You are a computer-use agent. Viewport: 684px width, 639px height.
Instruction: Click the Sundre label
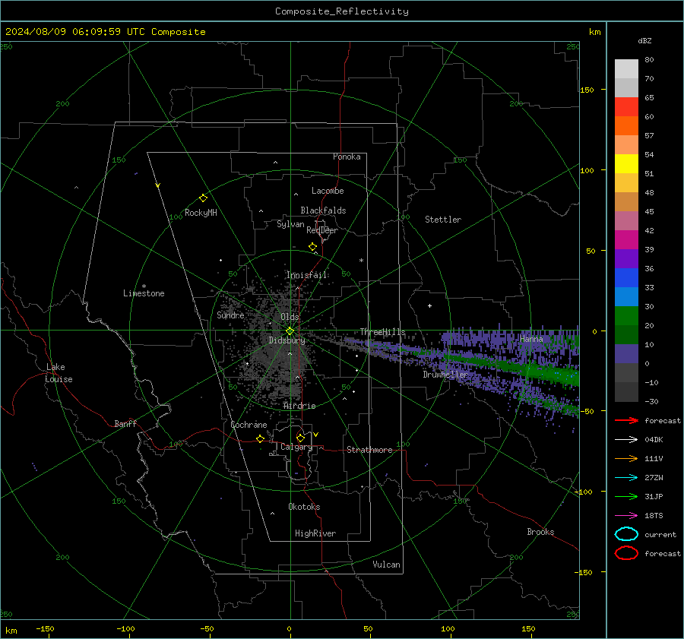point(230,315)
